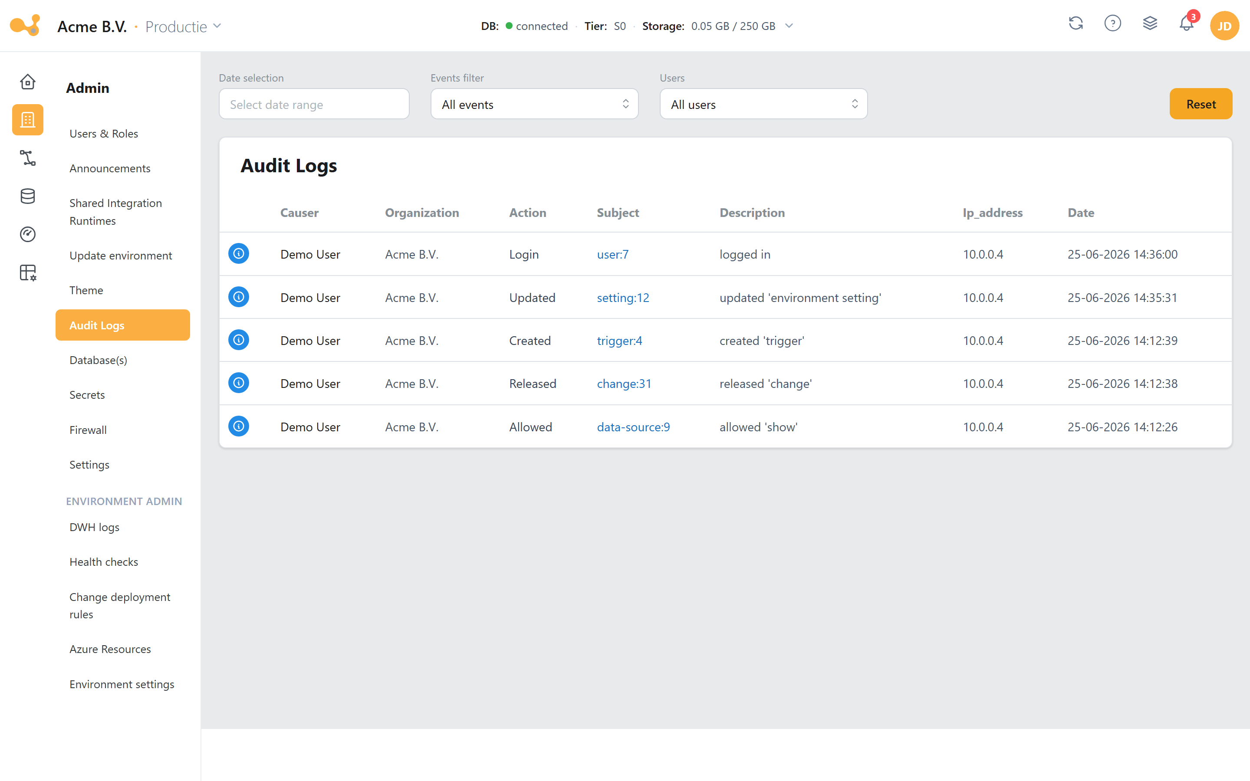The height and width of the screenshot is (781, 1250).
Task: Click the Acme B.V. header title
Action: click(92, 26)
